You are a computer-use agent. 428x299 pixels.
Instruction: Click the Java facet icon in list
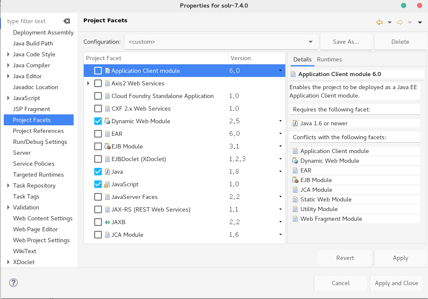[x=108, y=172]
